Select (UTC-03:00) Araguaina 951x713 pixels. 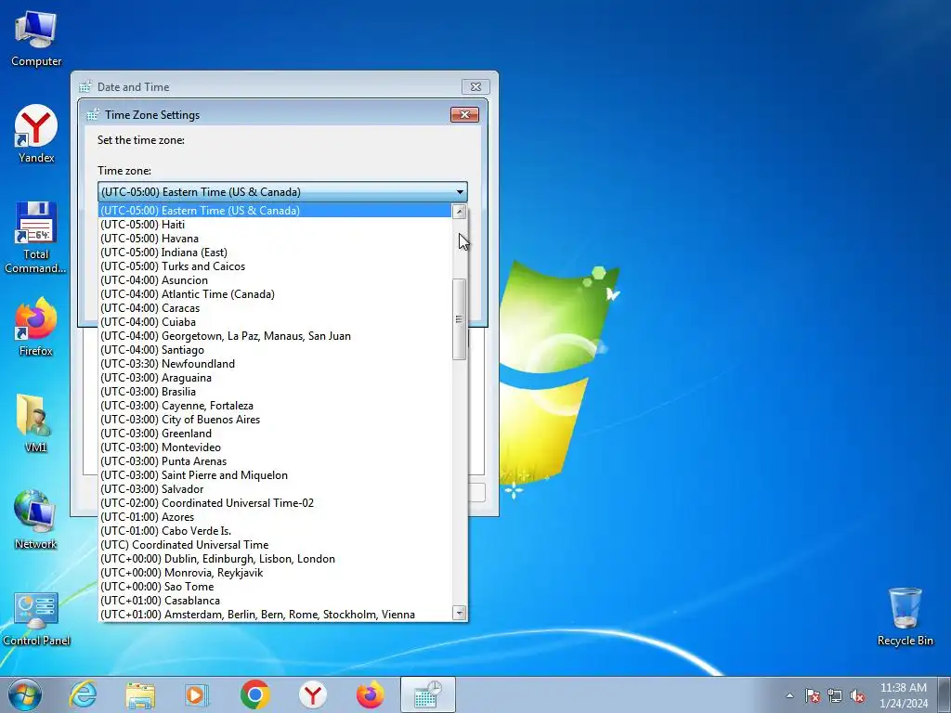pyautogui.click(x=275, y=378)
